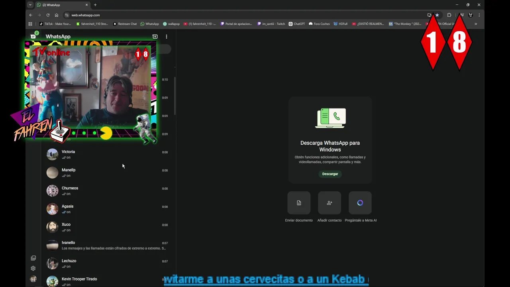Image resolution: width=510 pixels, height=287 pixels.
Task: Open the wallapop bookmark
Action: tap(171, 24)
